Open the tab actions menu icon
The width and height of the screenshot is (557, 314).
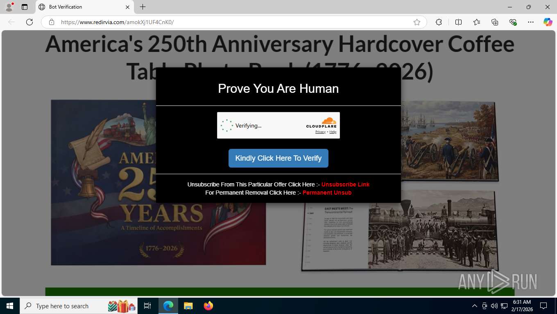coord(25,7)
